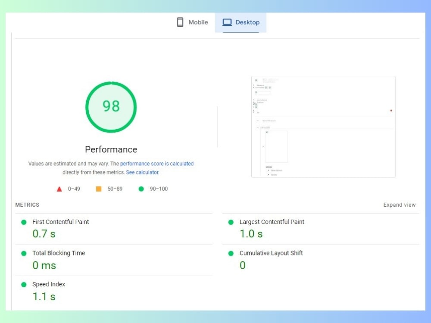Screen dimensions: 431x323
Task: Click the Performance heading
Action: point(111,149)
